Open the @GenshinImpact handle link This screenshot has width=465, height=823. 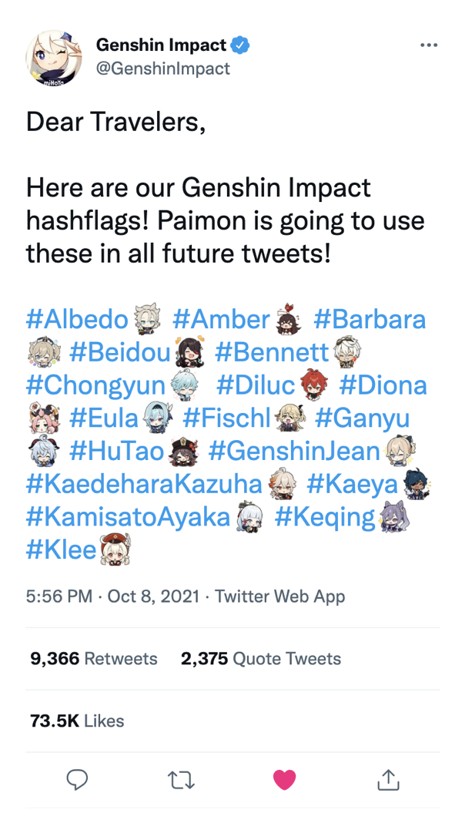pos(162,69)
